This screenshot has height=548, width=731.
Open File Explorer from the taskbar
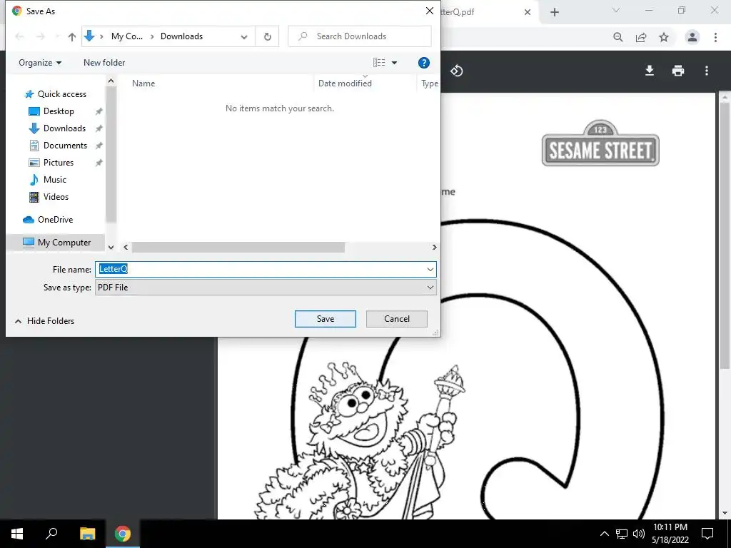tap(87, 534)
